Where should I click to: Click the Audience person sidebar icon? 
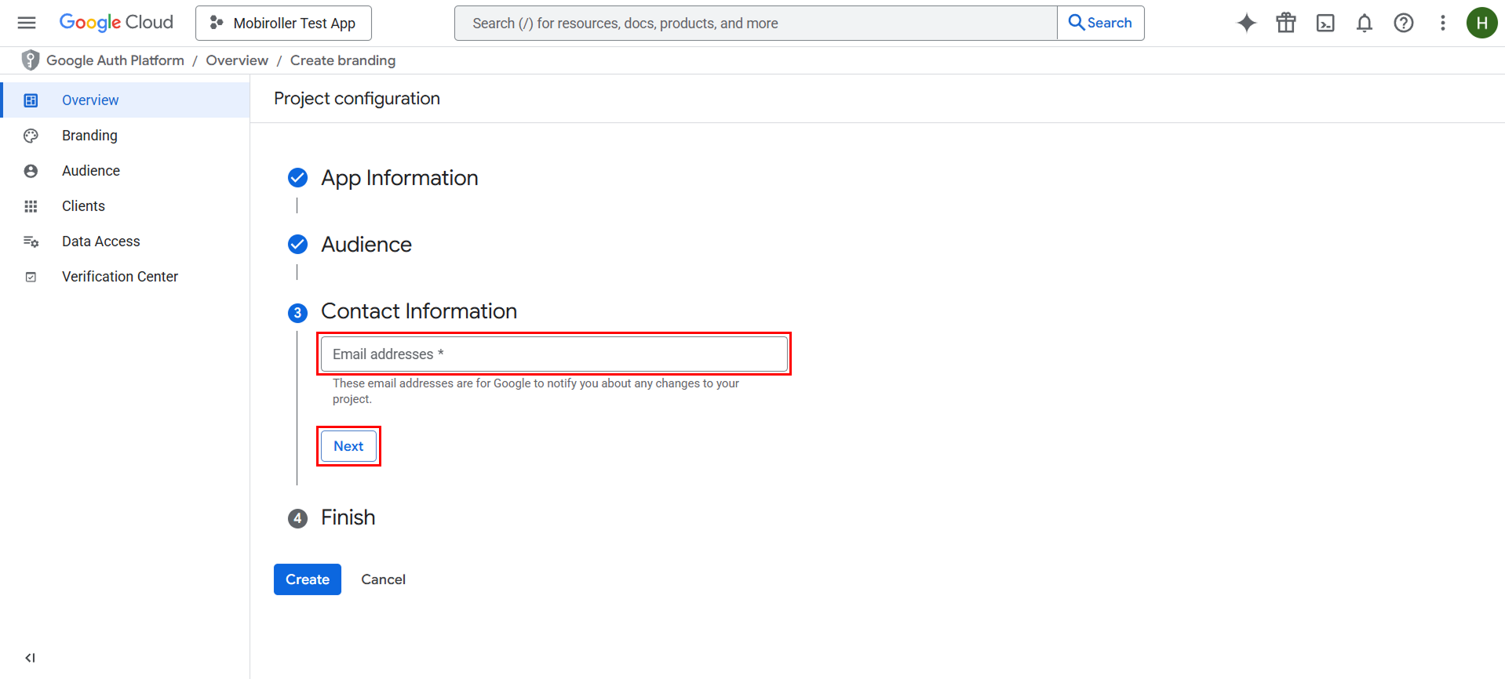pos(31,171)
